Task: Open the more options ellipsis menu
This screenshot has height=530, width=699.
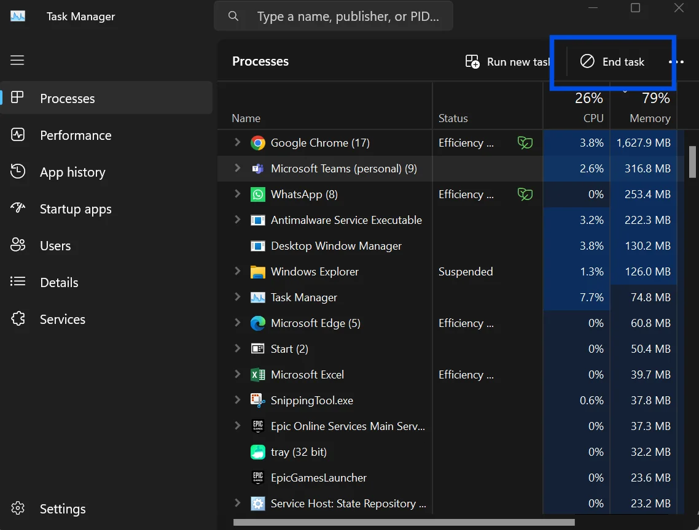Action: click(x=676, y=62)
